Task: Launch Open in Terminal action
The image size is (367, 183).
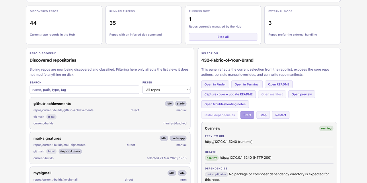Action: pos(247,84)
